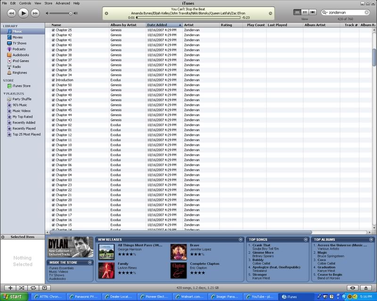Open the View menu
The image size is (377, 301).
38,3
